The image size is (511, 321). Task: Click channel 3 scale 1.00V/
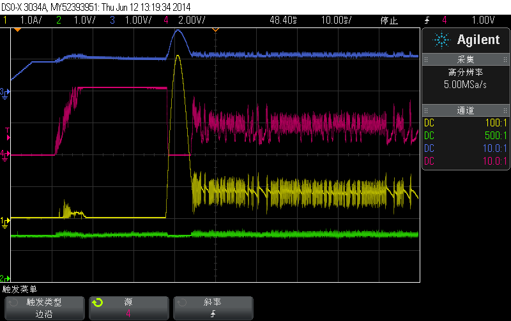(x=139, y=20)
